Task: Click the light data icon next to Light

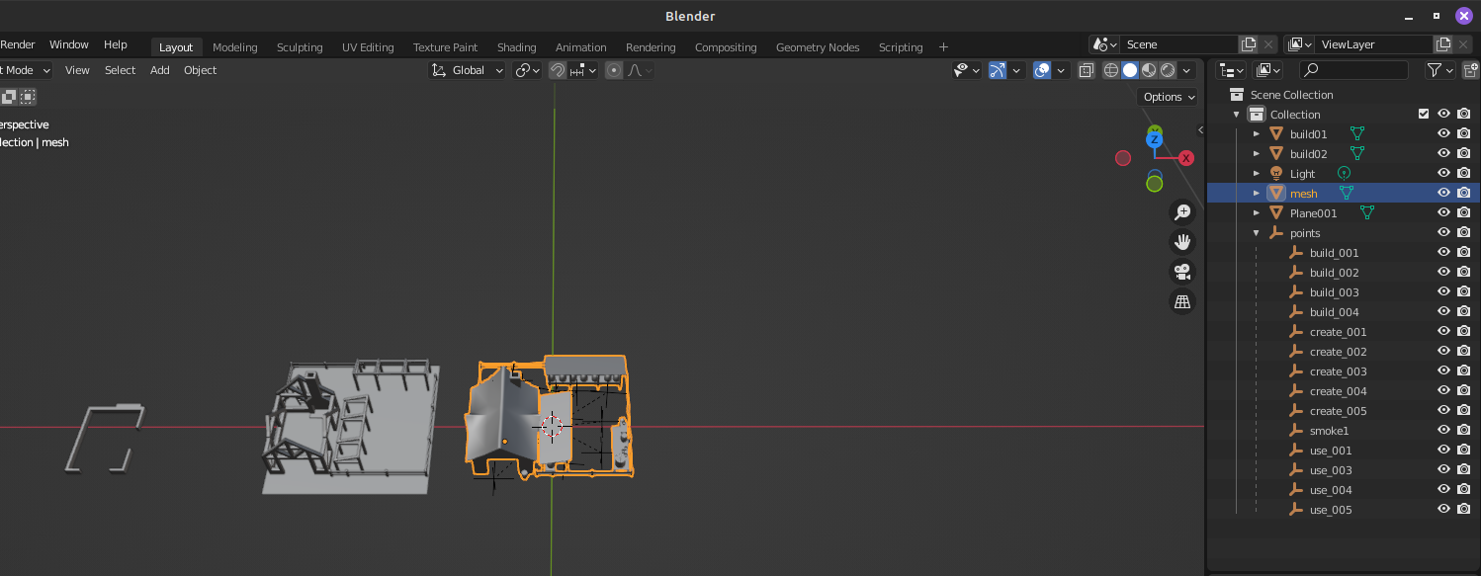Action: (x=1344, y=173)
